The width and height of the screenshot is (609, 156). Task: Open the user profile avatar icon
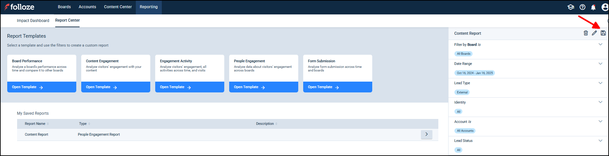click(604, 7)
